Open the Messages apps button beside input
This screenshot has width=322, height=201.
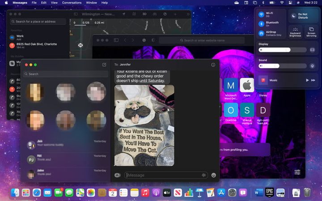(117, 175)
